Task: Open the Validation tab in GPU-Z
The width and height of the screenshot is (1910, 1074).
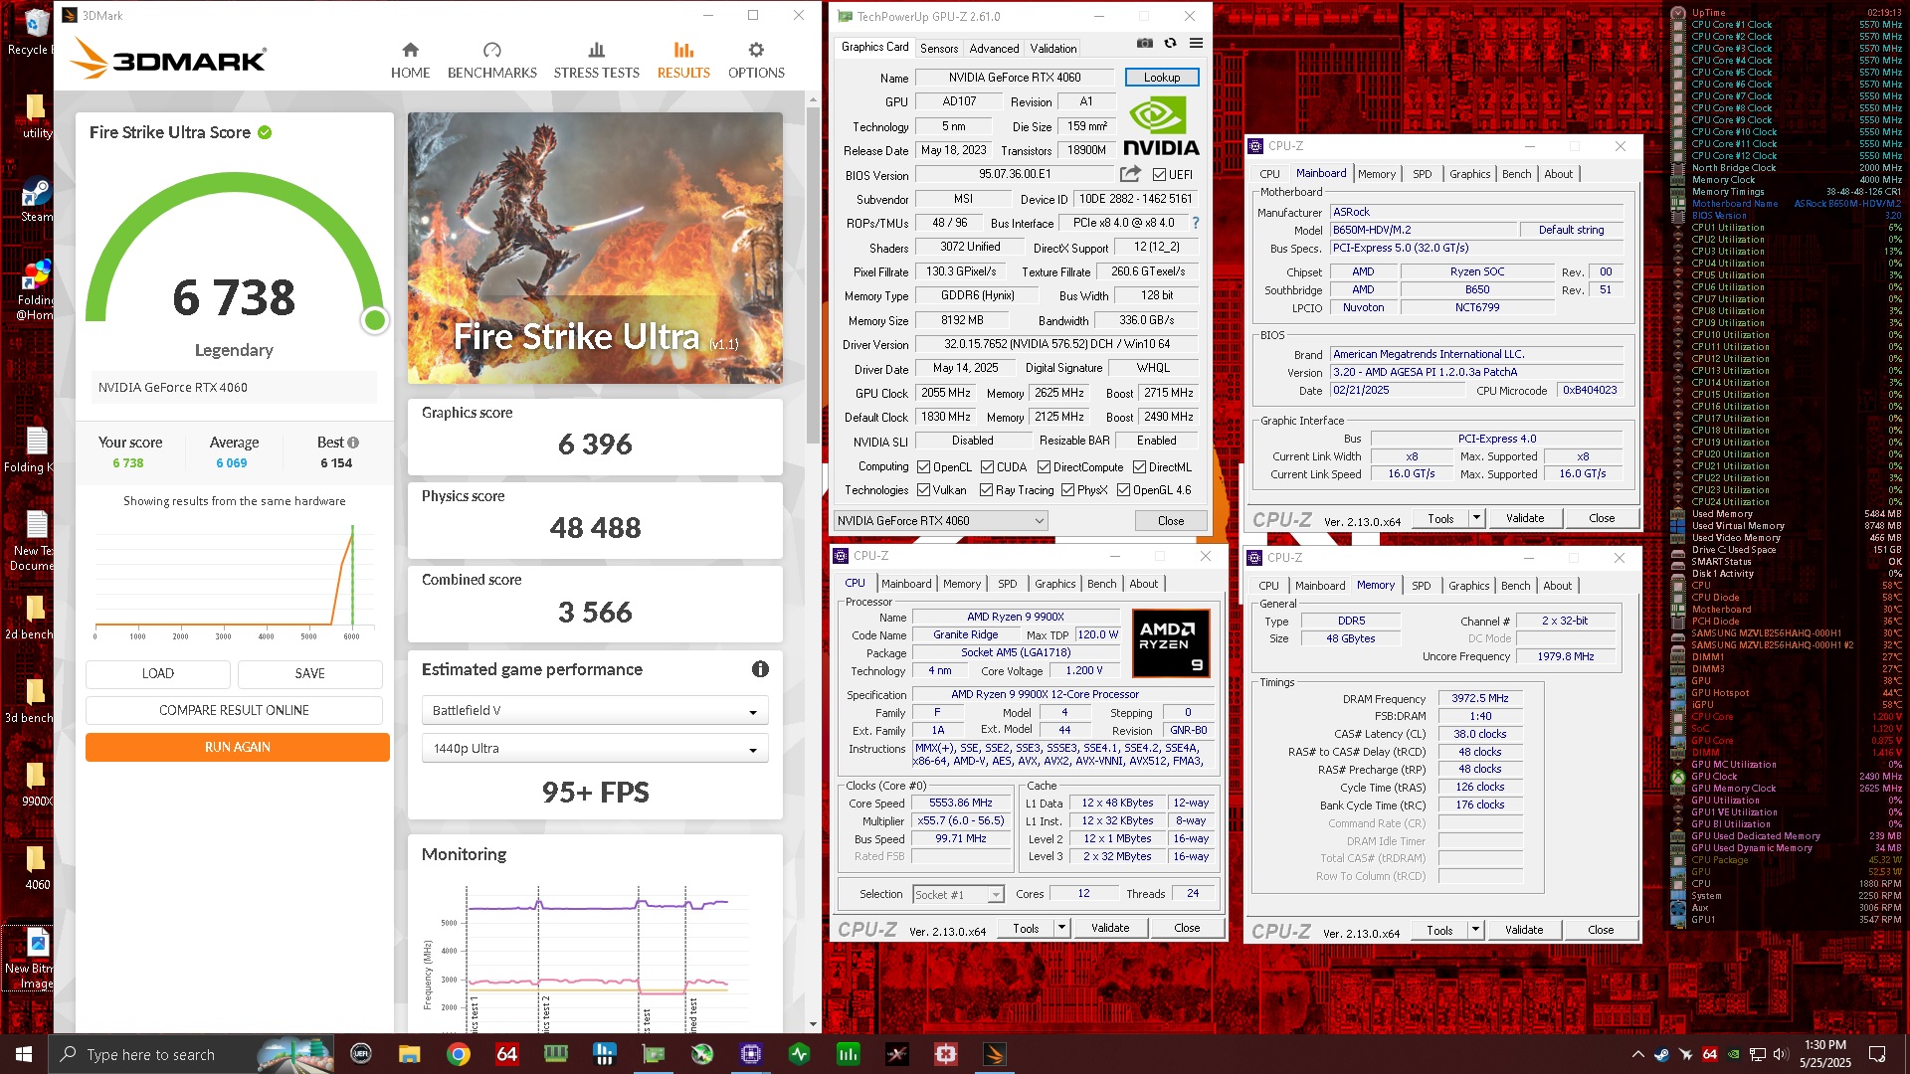Action: point(1052,48)
